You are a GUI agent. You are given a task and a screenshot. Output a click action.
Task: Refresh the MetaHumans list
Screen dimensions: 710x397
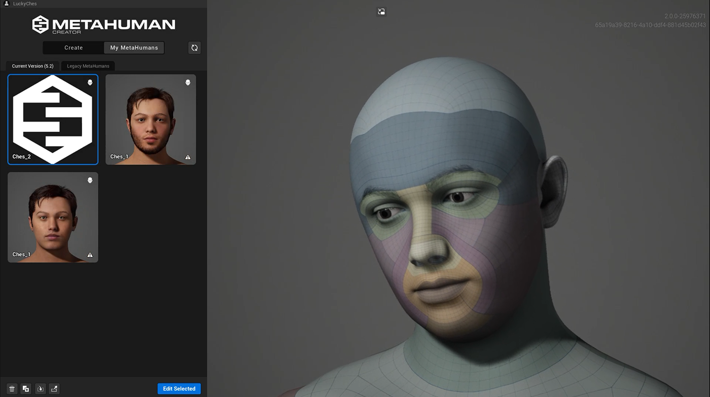[x=194, y=48]
